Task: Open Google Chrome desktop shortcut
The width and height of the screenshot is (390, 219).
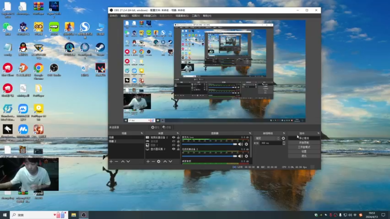Action: point(39,68)
